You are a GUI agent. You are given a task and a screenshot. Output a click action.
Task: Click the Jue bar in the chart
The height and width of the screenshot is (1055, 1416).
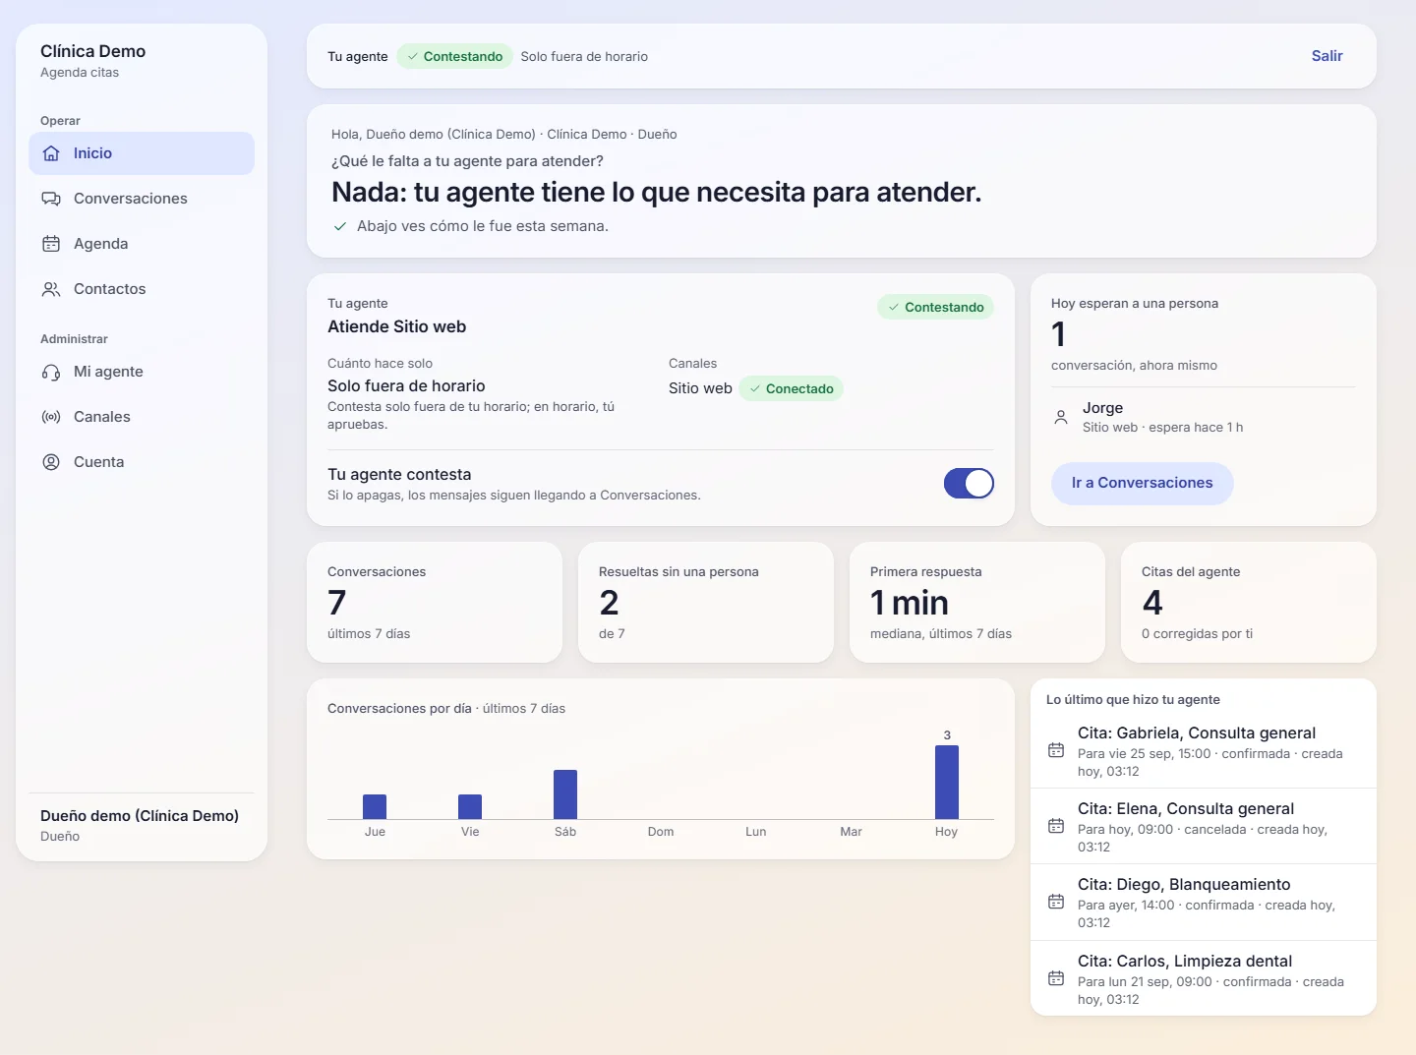pos(375,806)
